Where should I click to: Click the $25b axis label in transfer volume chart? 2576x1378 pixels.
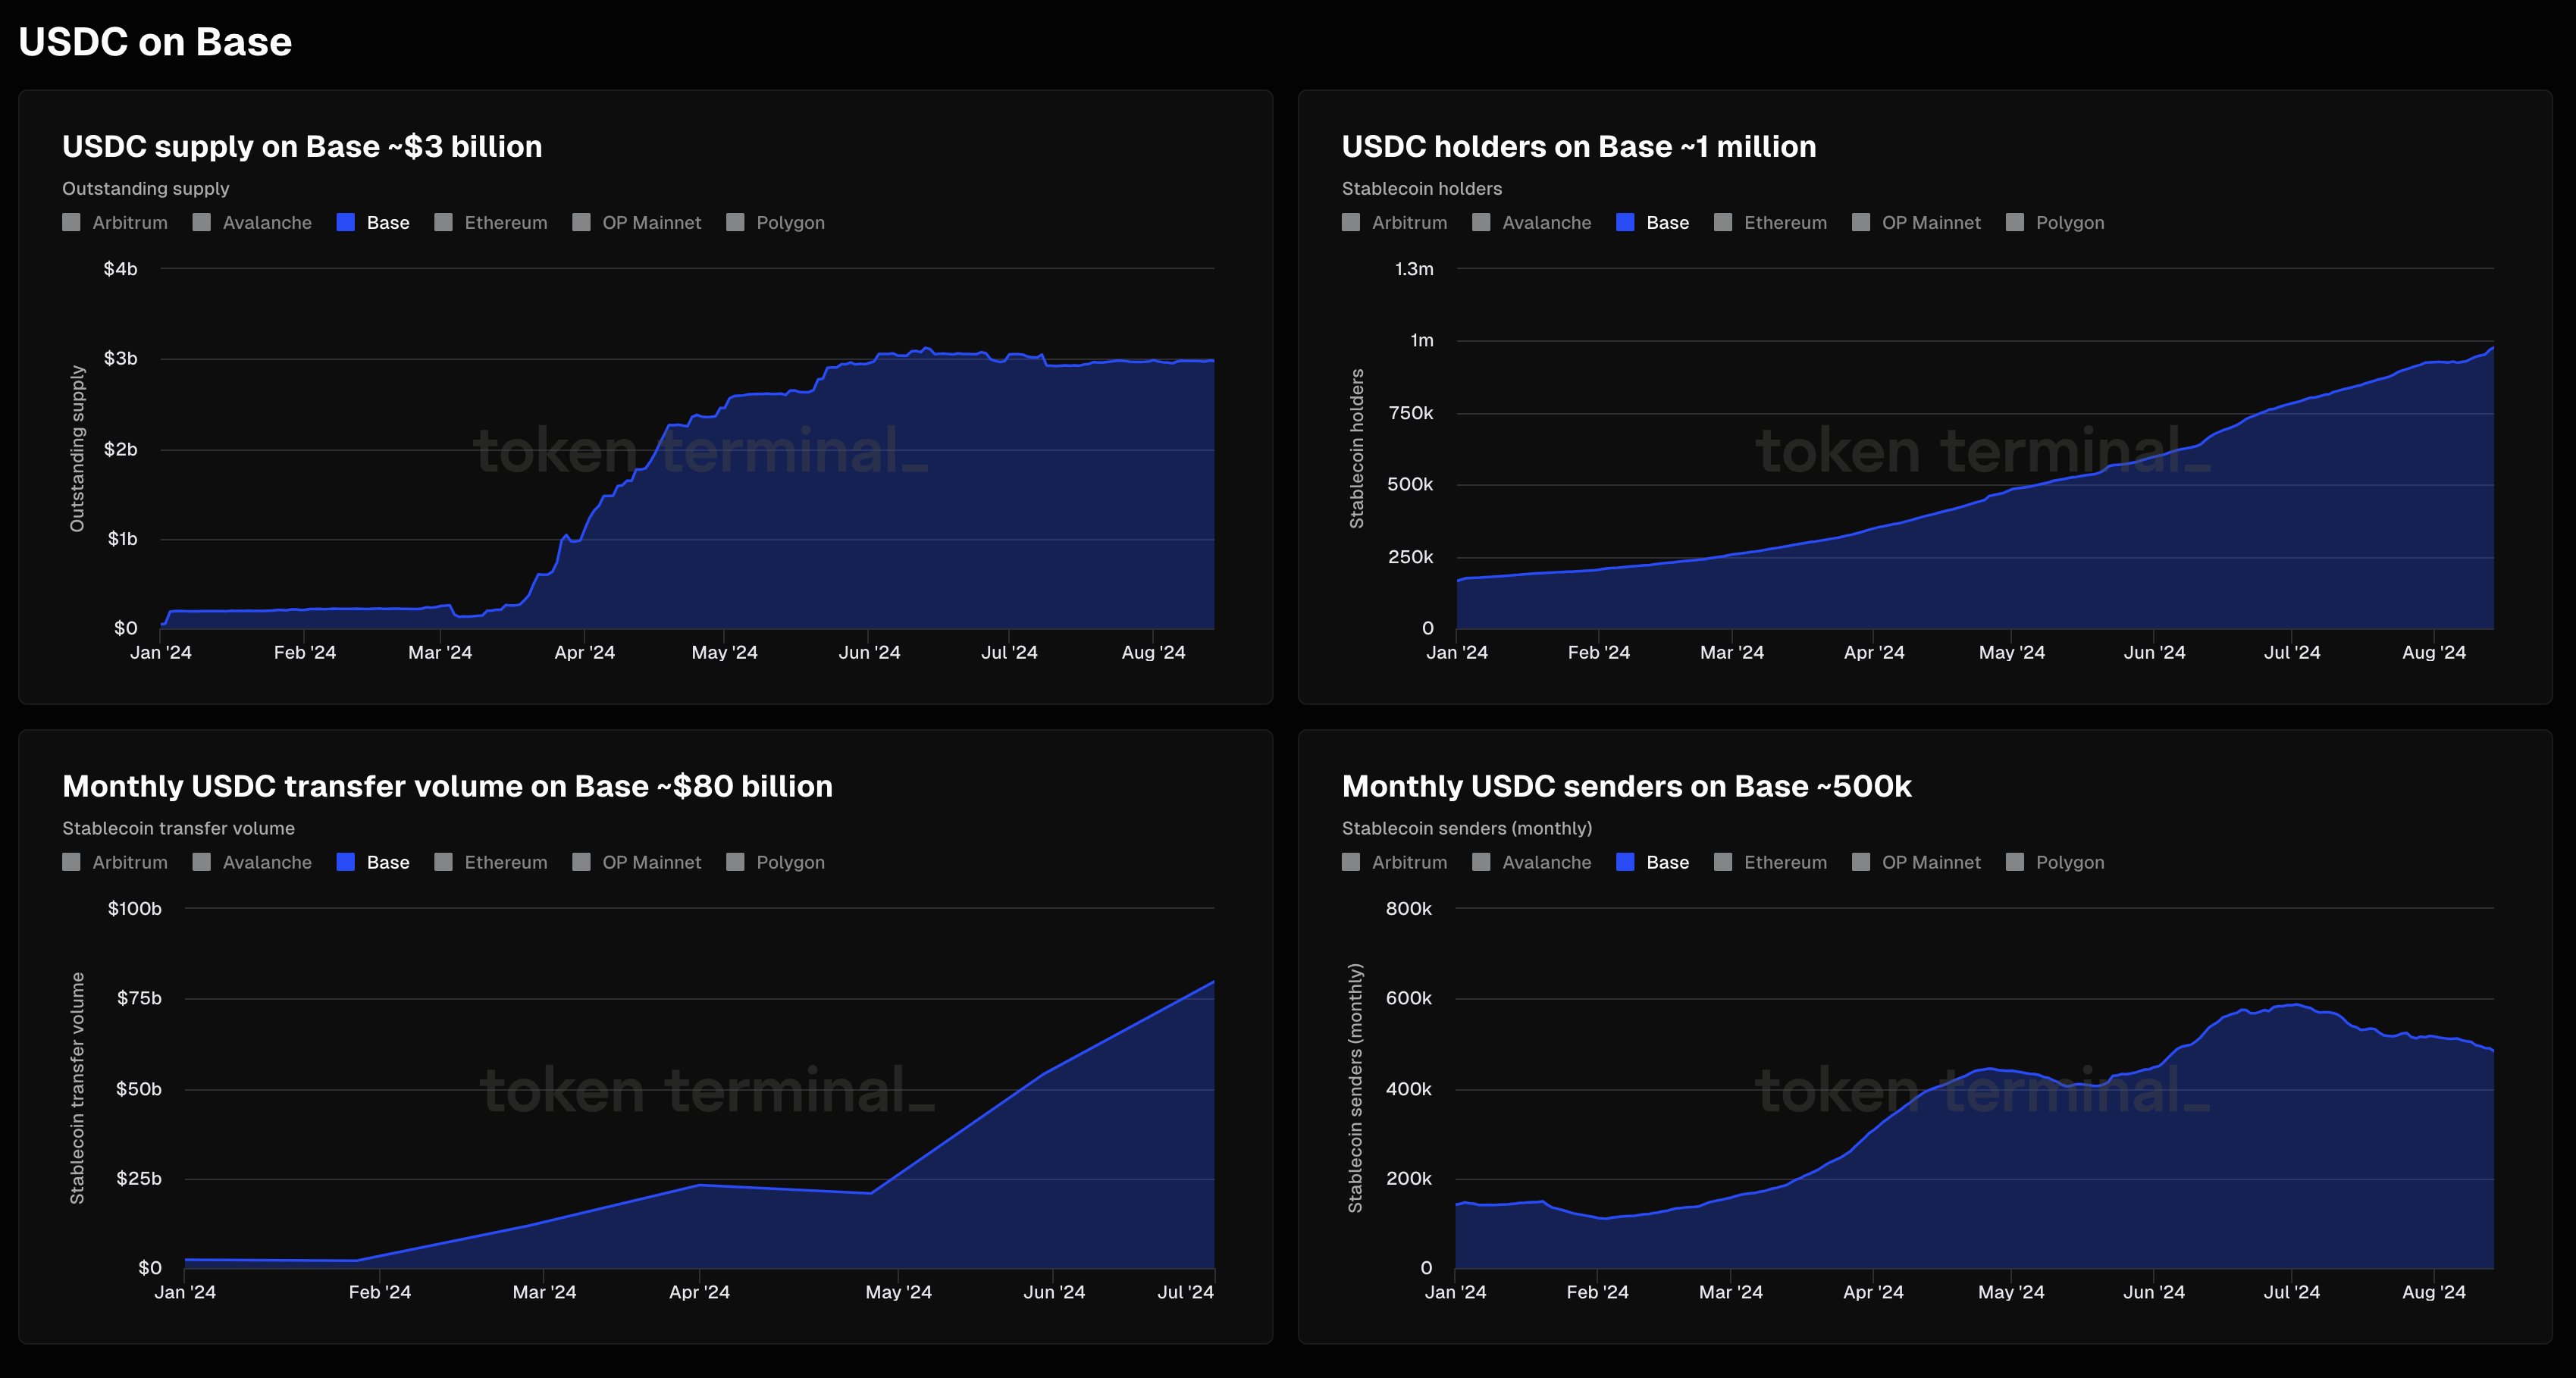tap(139, 1178)
